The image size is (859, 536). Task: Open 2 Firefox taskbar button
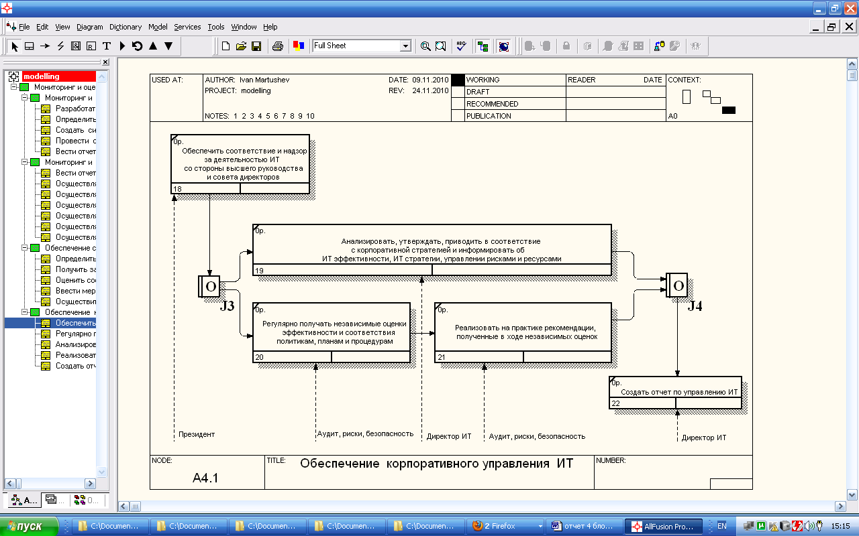tap(505, 527)
